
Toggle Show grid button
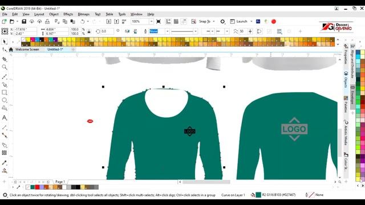(176, 22)
